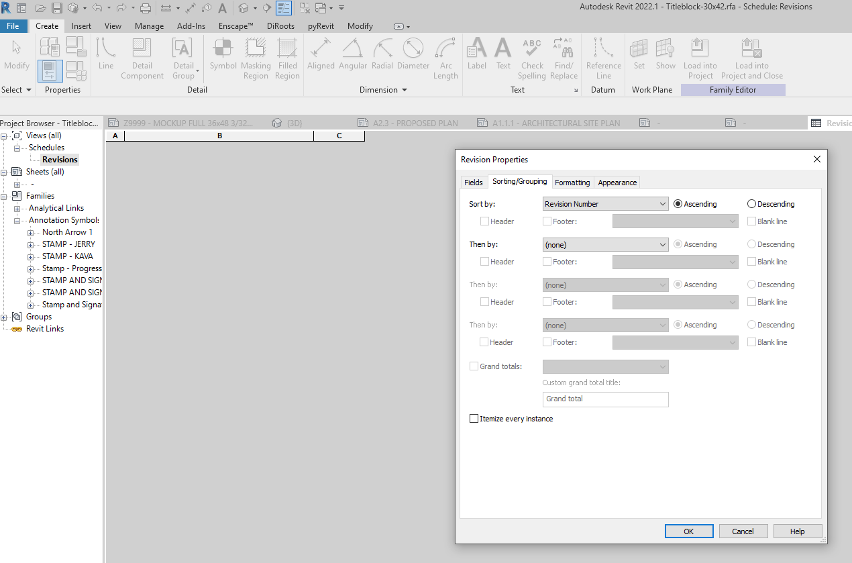The image size is (852, 563).
Task: Open a file from Quick Access toolbar
Action: point(40,8)
